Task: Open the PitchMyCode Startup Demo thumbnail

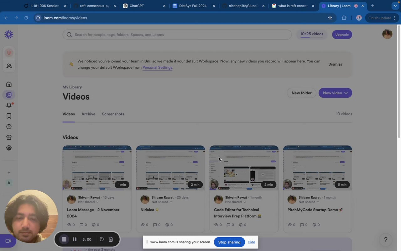Action: tap(317, 168)
